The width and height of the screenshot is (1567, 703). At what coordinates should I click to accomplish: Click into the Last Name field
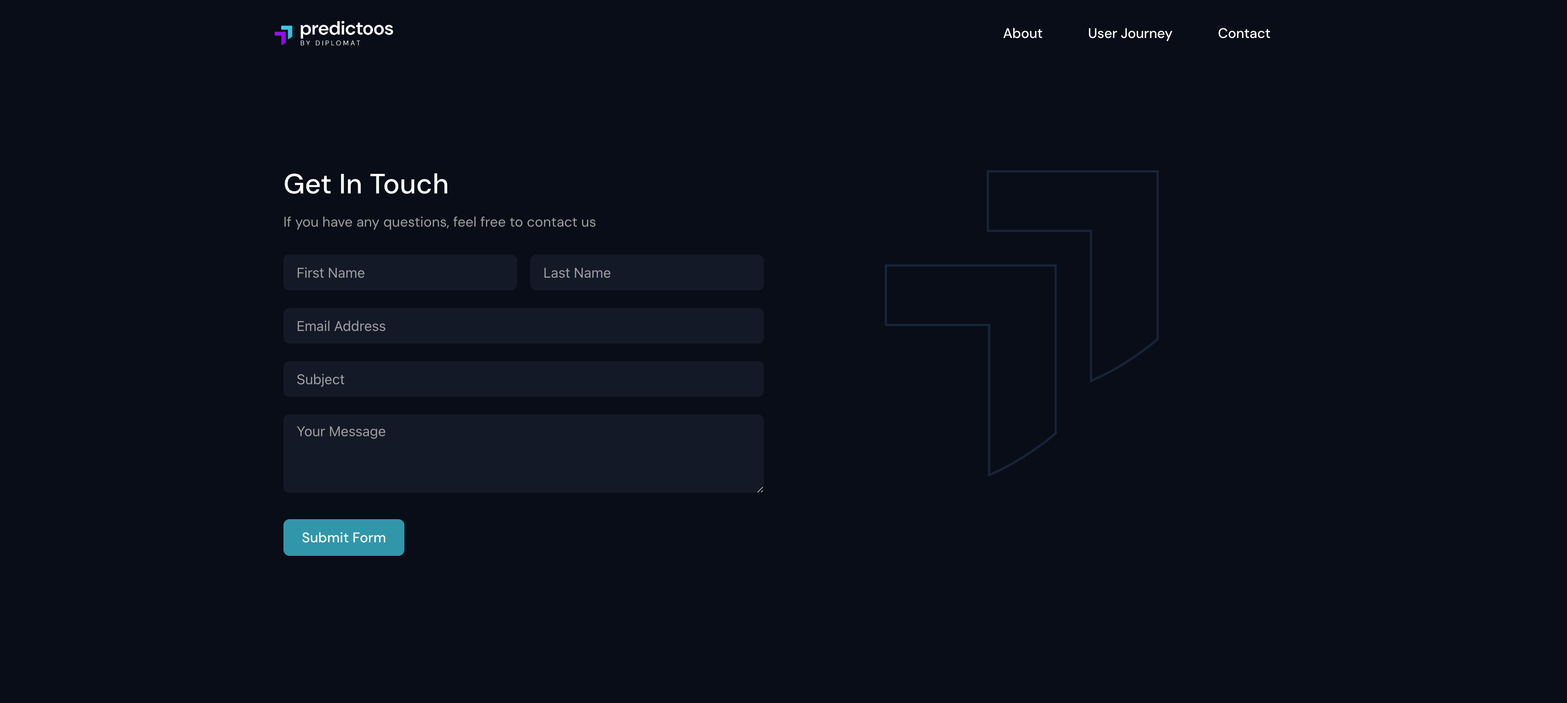pyautogui.click(x=646, y=273)
